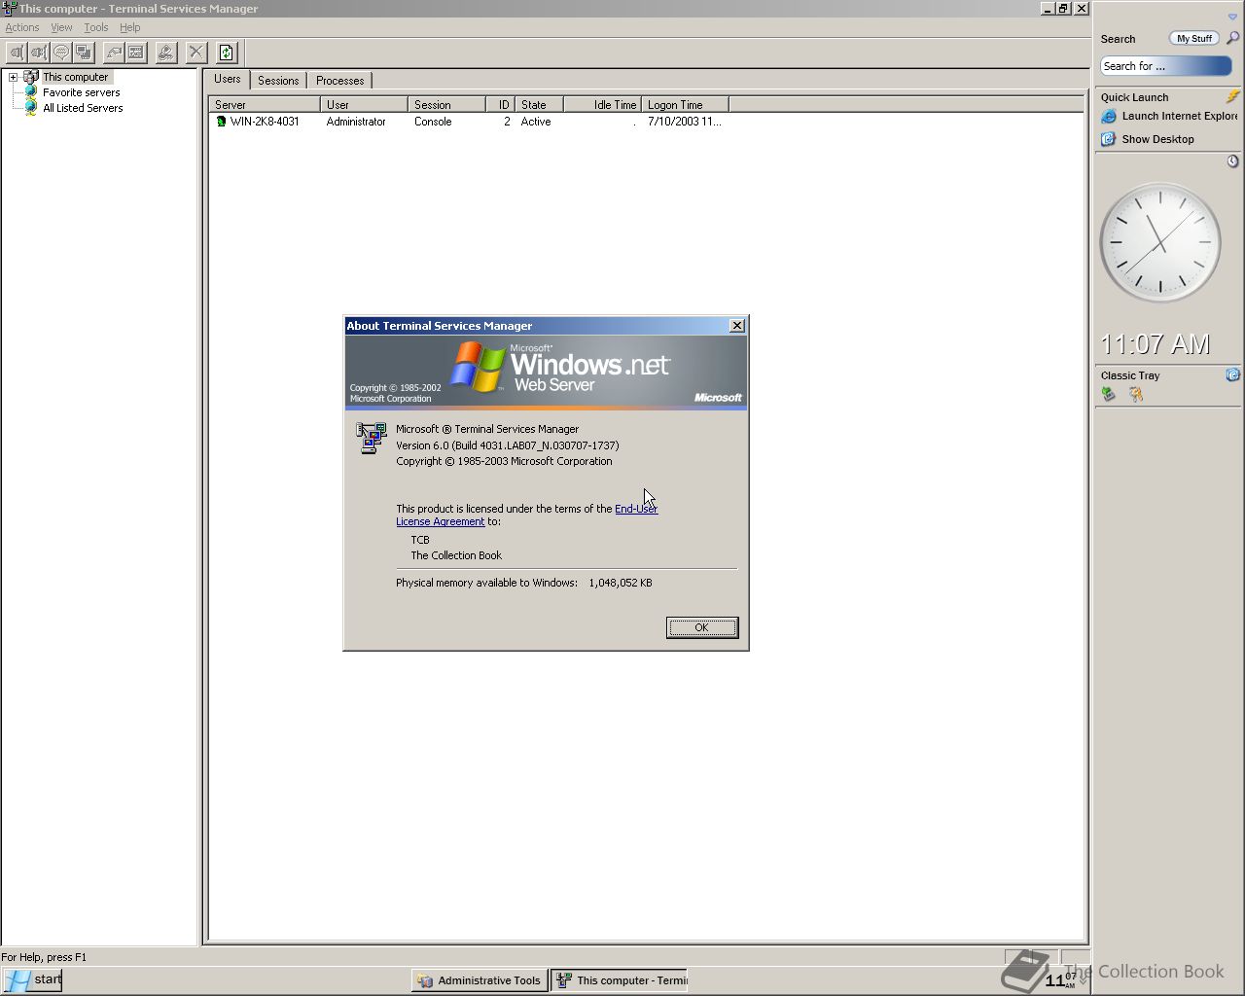1245x996 pixels.
Task: Click the Search for input field
Action: [x=1166, y=66]
